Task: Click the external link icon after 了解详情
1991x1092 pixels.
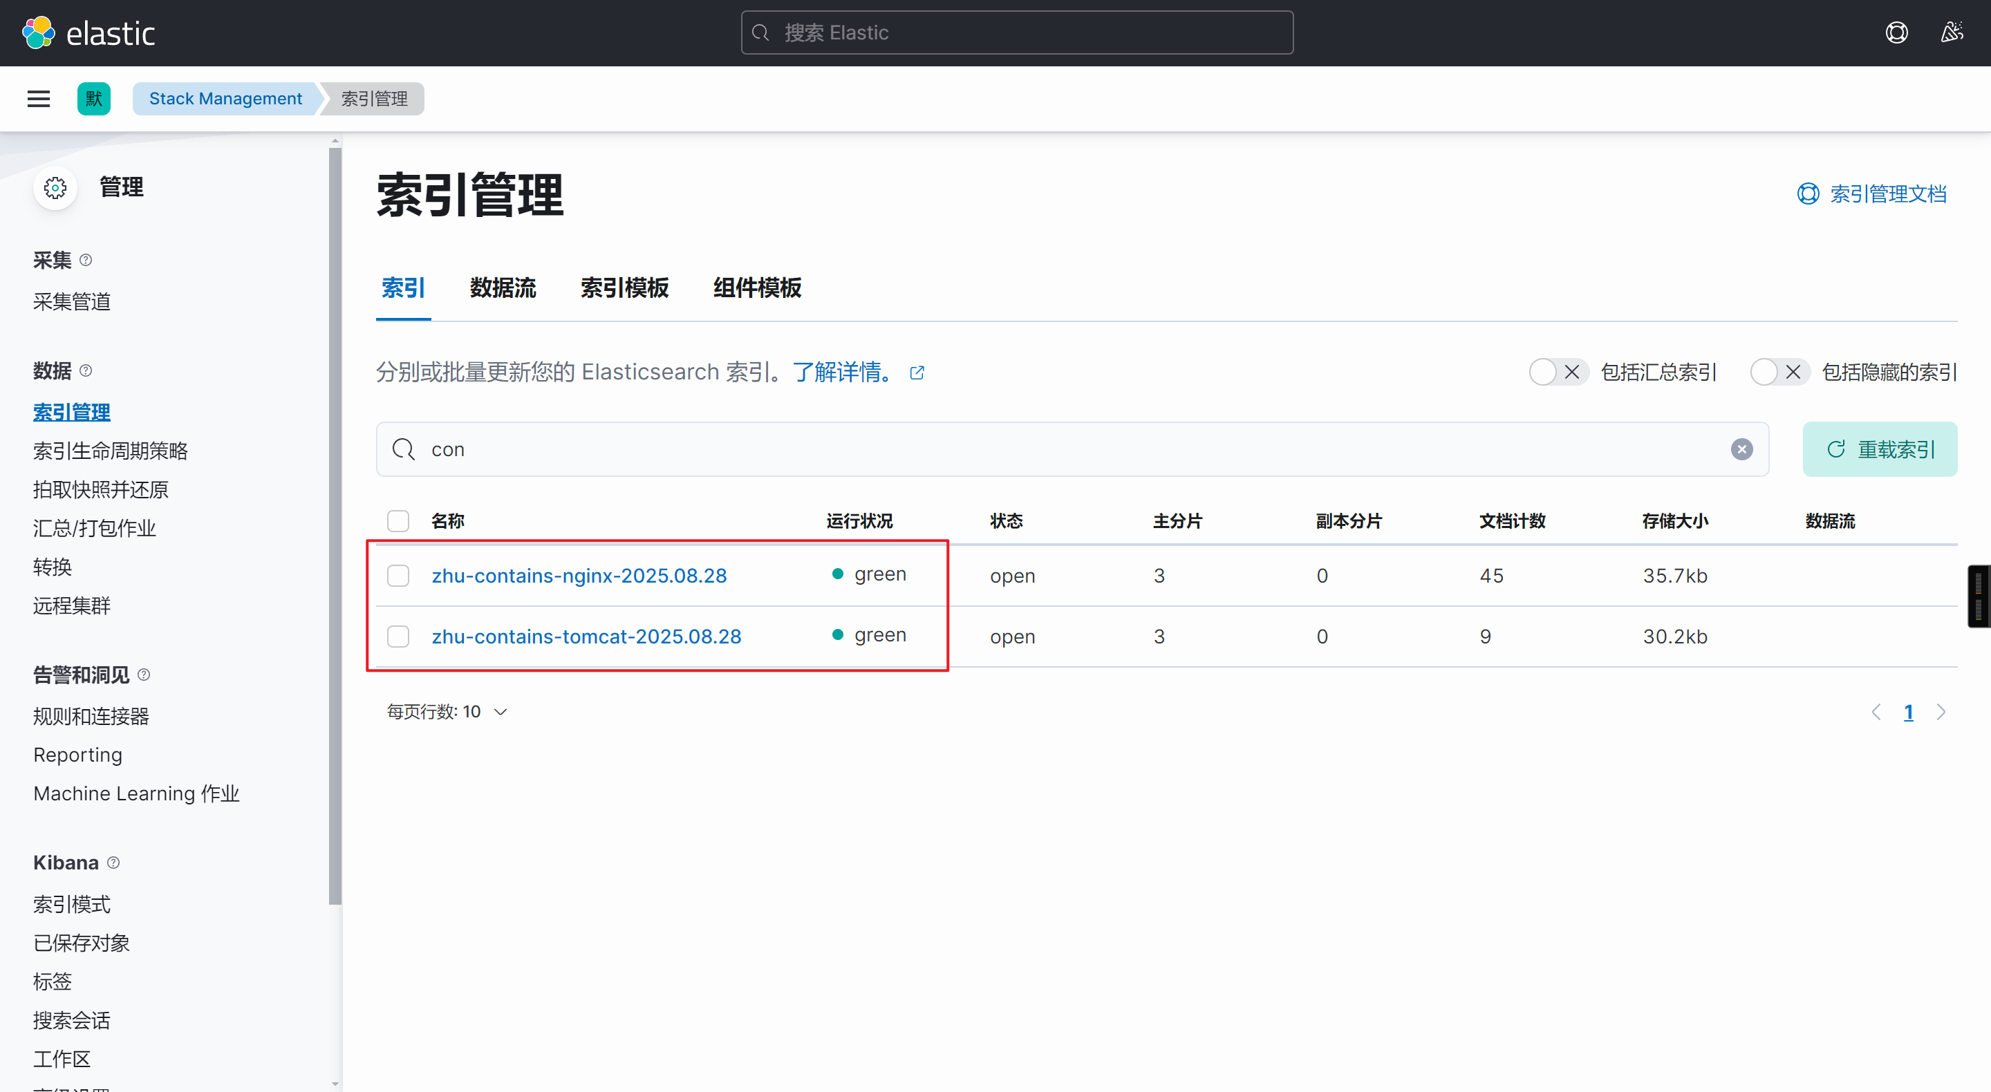Action: pos(917,373)
